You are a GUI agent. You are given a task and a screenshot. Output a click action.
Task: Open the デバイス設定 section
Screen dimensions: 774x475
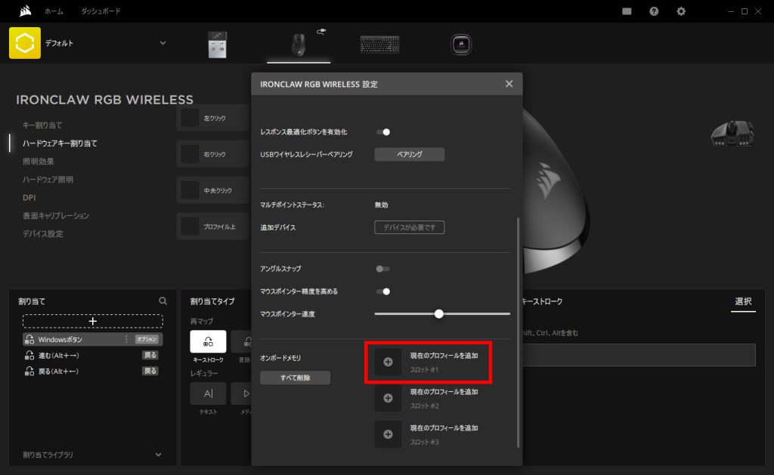click(42, 234)
